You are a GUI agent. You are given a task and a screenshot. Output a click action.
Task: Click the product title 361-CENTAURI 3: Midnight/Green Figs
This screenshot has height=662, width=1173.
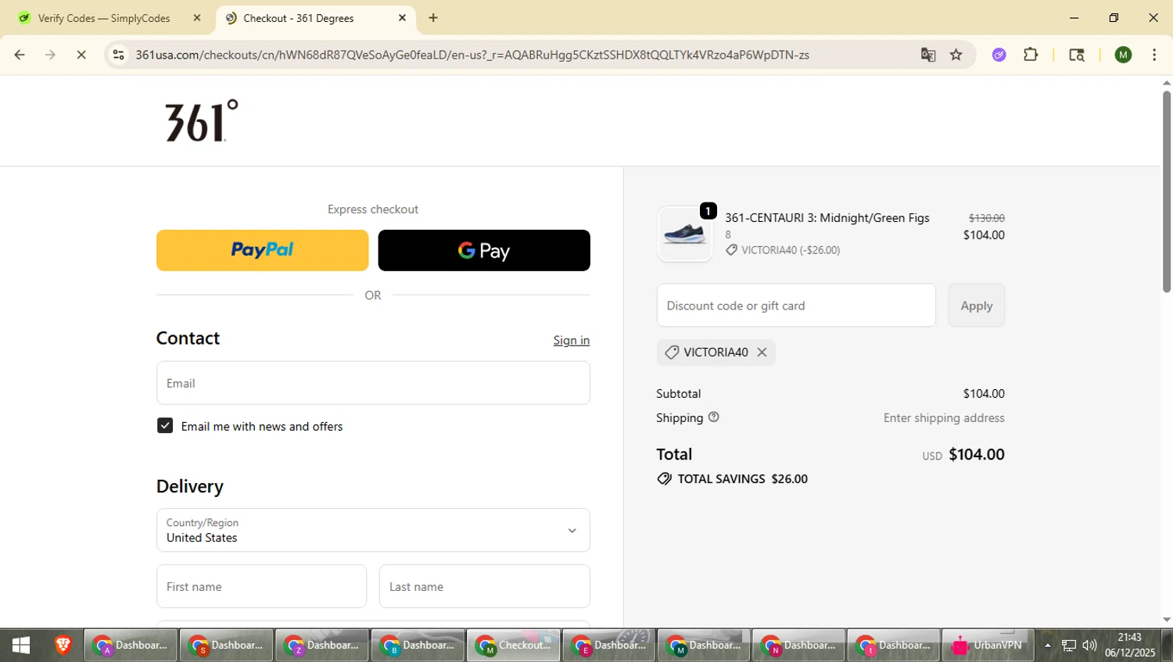[x=827, y=218]
